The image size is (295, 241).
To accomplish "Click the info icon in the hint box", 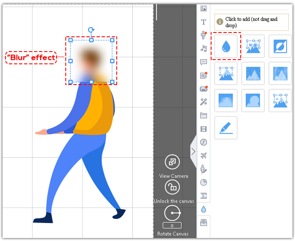I will point(220,22).
